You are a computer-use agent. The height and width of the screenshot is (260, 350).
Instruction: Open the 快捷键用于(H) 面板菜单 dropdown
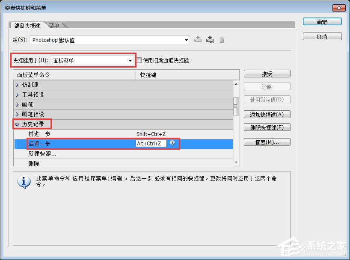click(130, 60)
